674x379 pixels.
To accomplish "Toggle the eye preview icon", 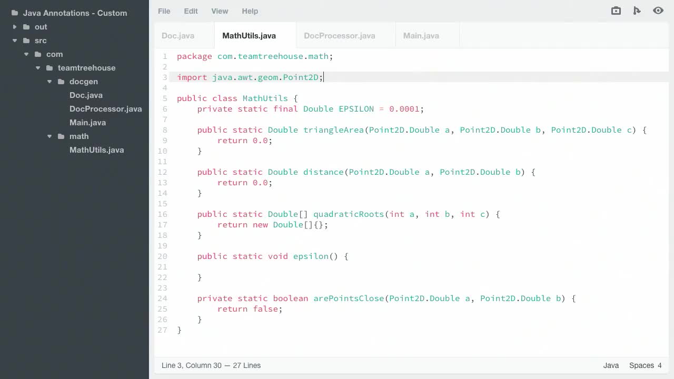I will [658, 11].
